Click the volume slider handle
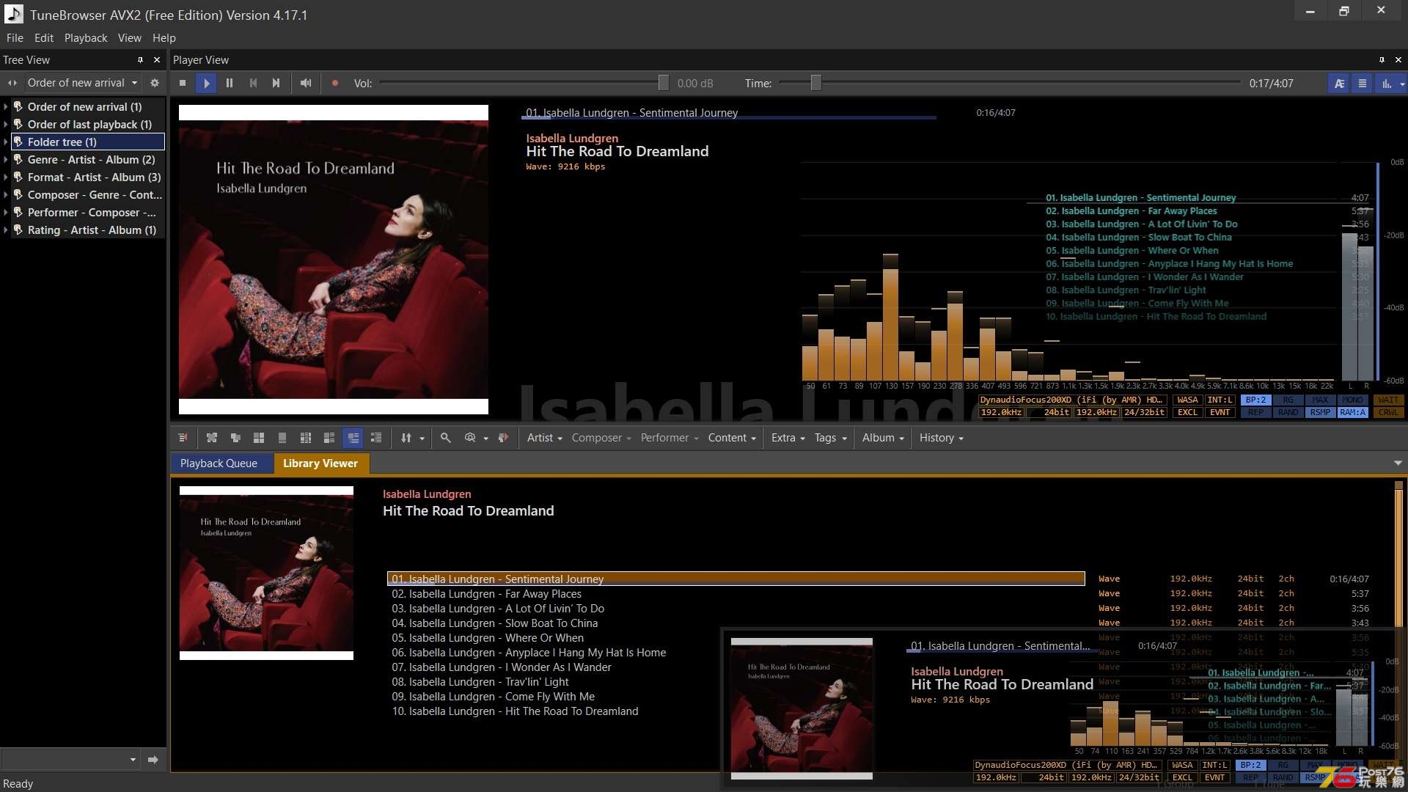 tap(663, 84)
